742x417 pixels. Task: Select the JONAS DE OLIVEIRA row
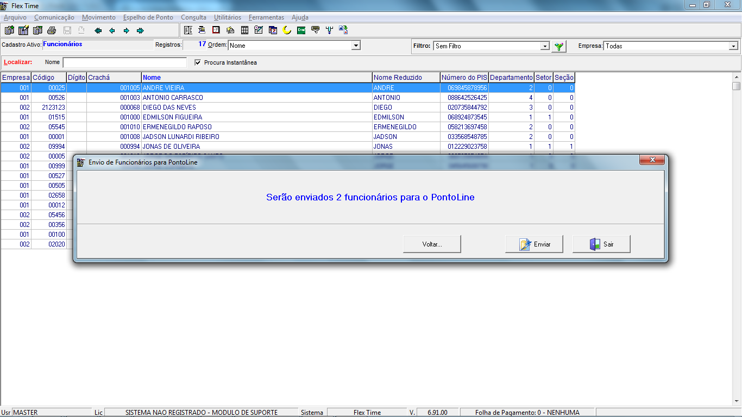287,147
